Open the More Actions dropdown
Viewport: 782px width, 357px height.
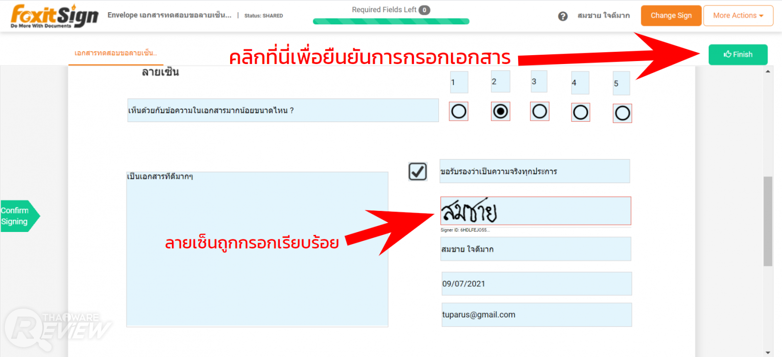(x=738, y=16)
